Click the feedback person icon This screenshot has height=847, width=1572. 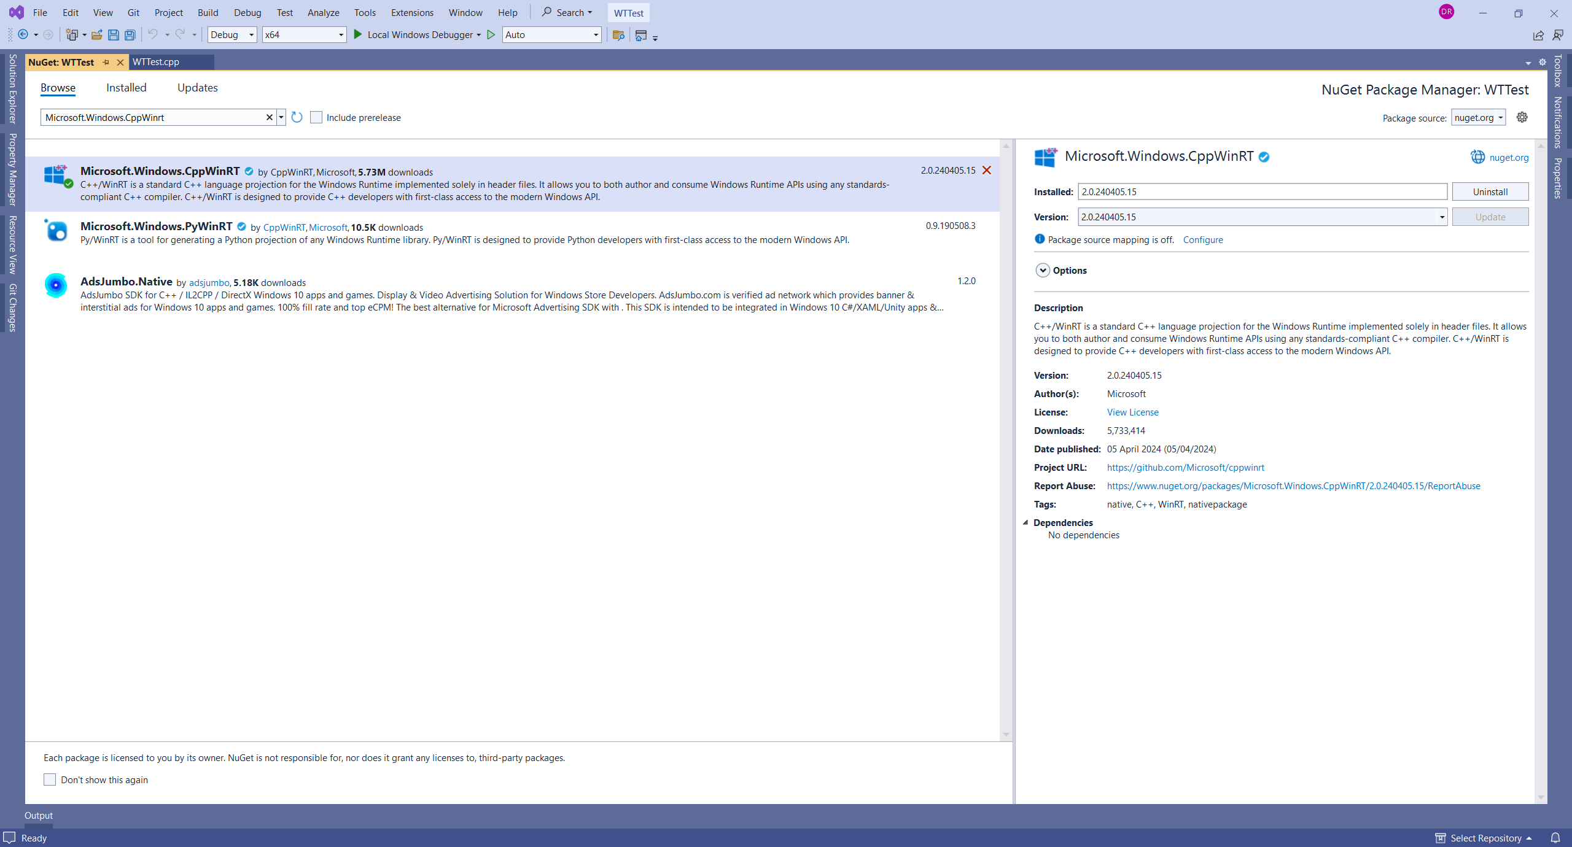click(x=1558, y=35)
